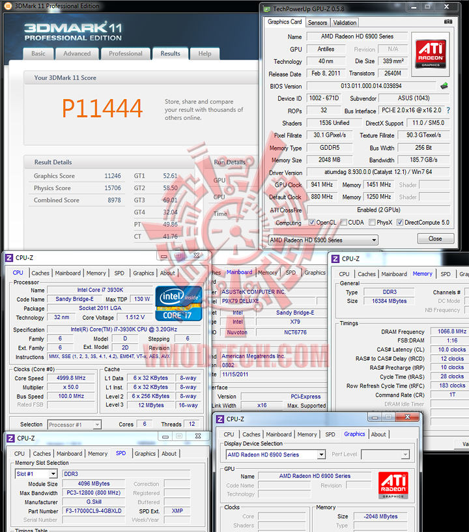The image size is (469, 532).
Task: Click the Combined Score 8978 value
Action: click(x=114, y=200)
